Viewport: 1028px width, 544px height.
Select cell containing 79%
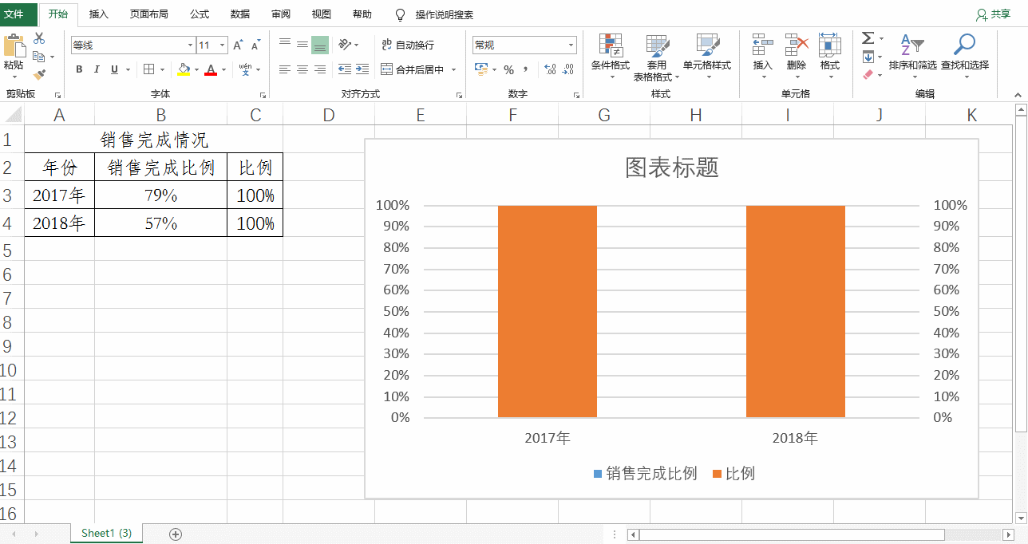tap(160, 195)
